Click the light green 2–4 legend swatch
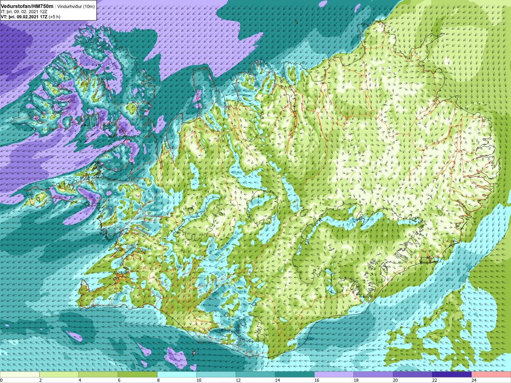Viewport: 511px width, 383px height. 59,375
